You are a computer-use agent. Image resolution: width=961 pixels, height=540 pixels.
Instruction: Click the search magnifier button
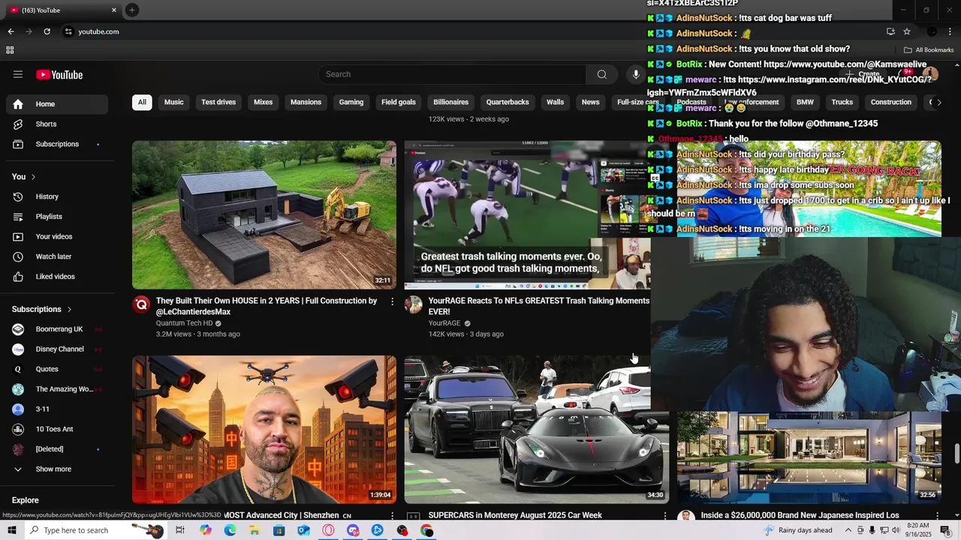pos(601,74)
